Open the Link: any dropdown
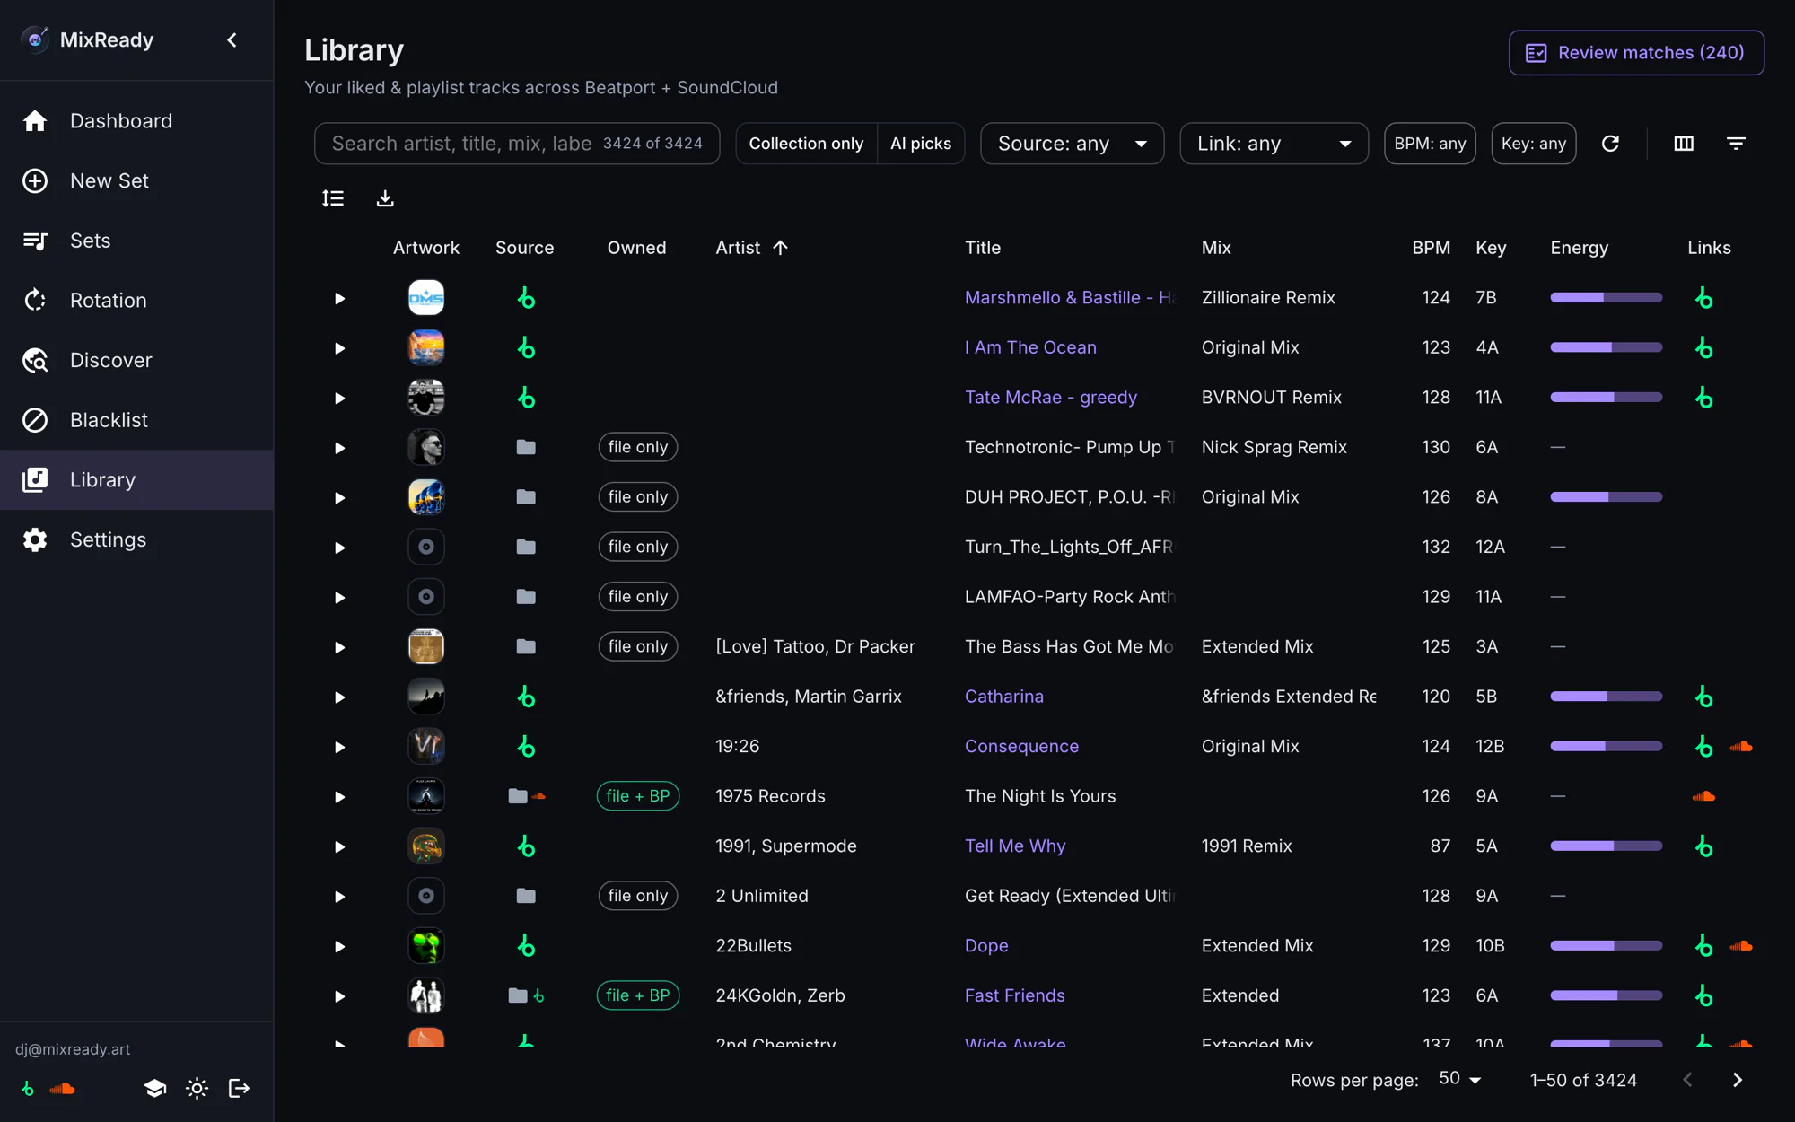 pos(1274,144)
